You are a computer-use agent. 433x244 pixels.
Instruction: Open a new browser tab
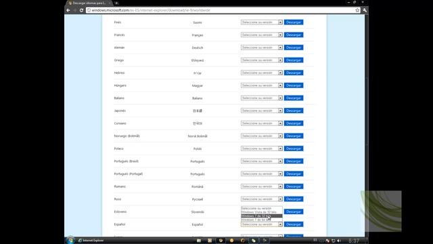pos(116,3)
